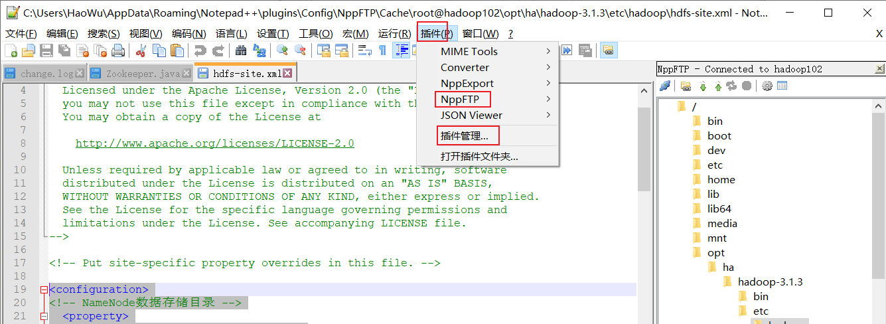Close the change.log tab
886x324 pixels.
(x=80, y=73)
